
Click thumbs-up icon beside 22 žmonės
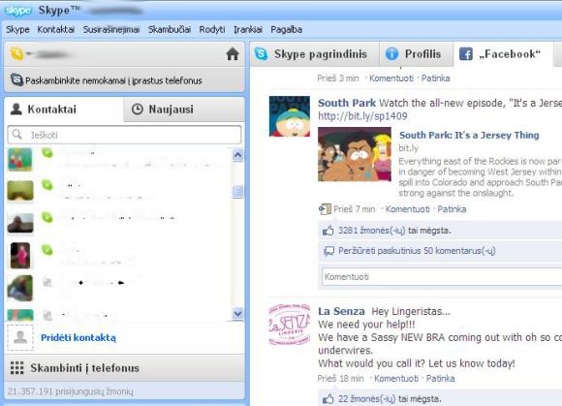tap(328, 399)
